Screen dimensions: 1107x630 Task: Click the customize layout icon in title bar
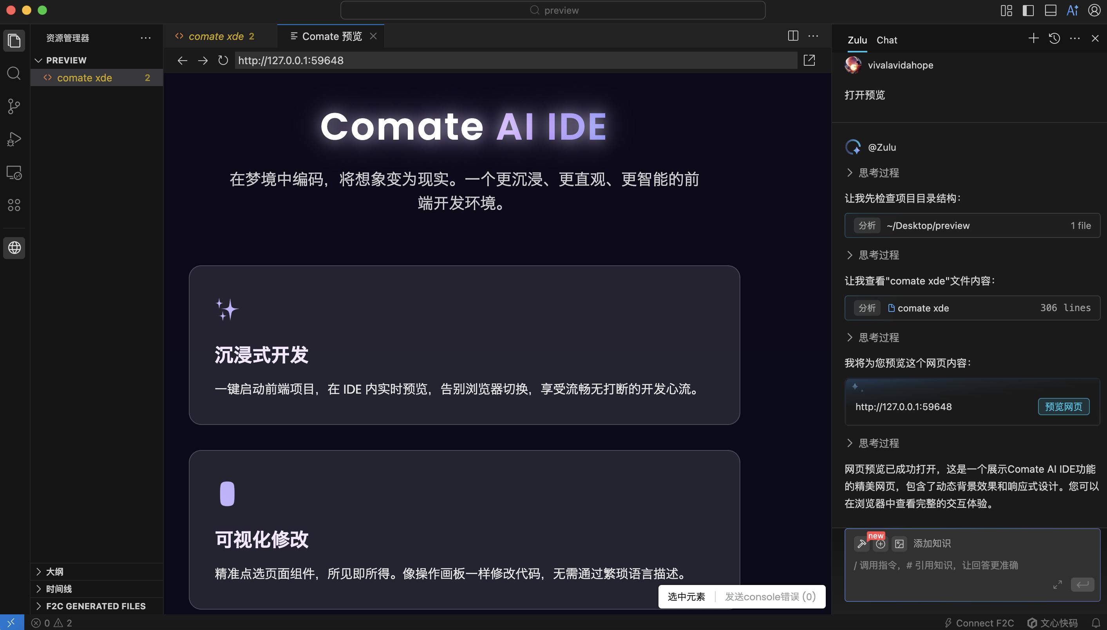coord(1006,11)
